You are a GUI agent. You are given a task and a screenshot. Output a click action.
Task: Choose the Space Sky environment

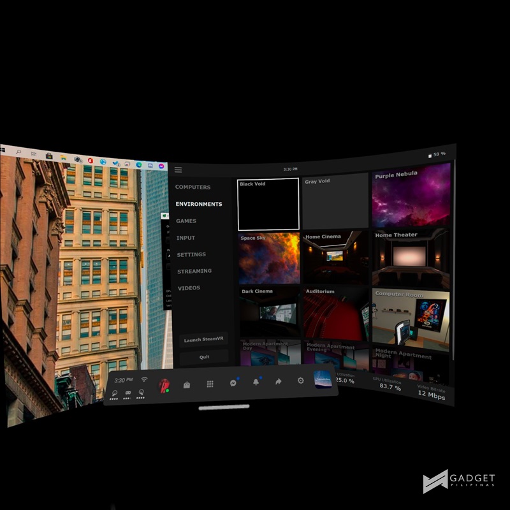[x=269, y=258]
